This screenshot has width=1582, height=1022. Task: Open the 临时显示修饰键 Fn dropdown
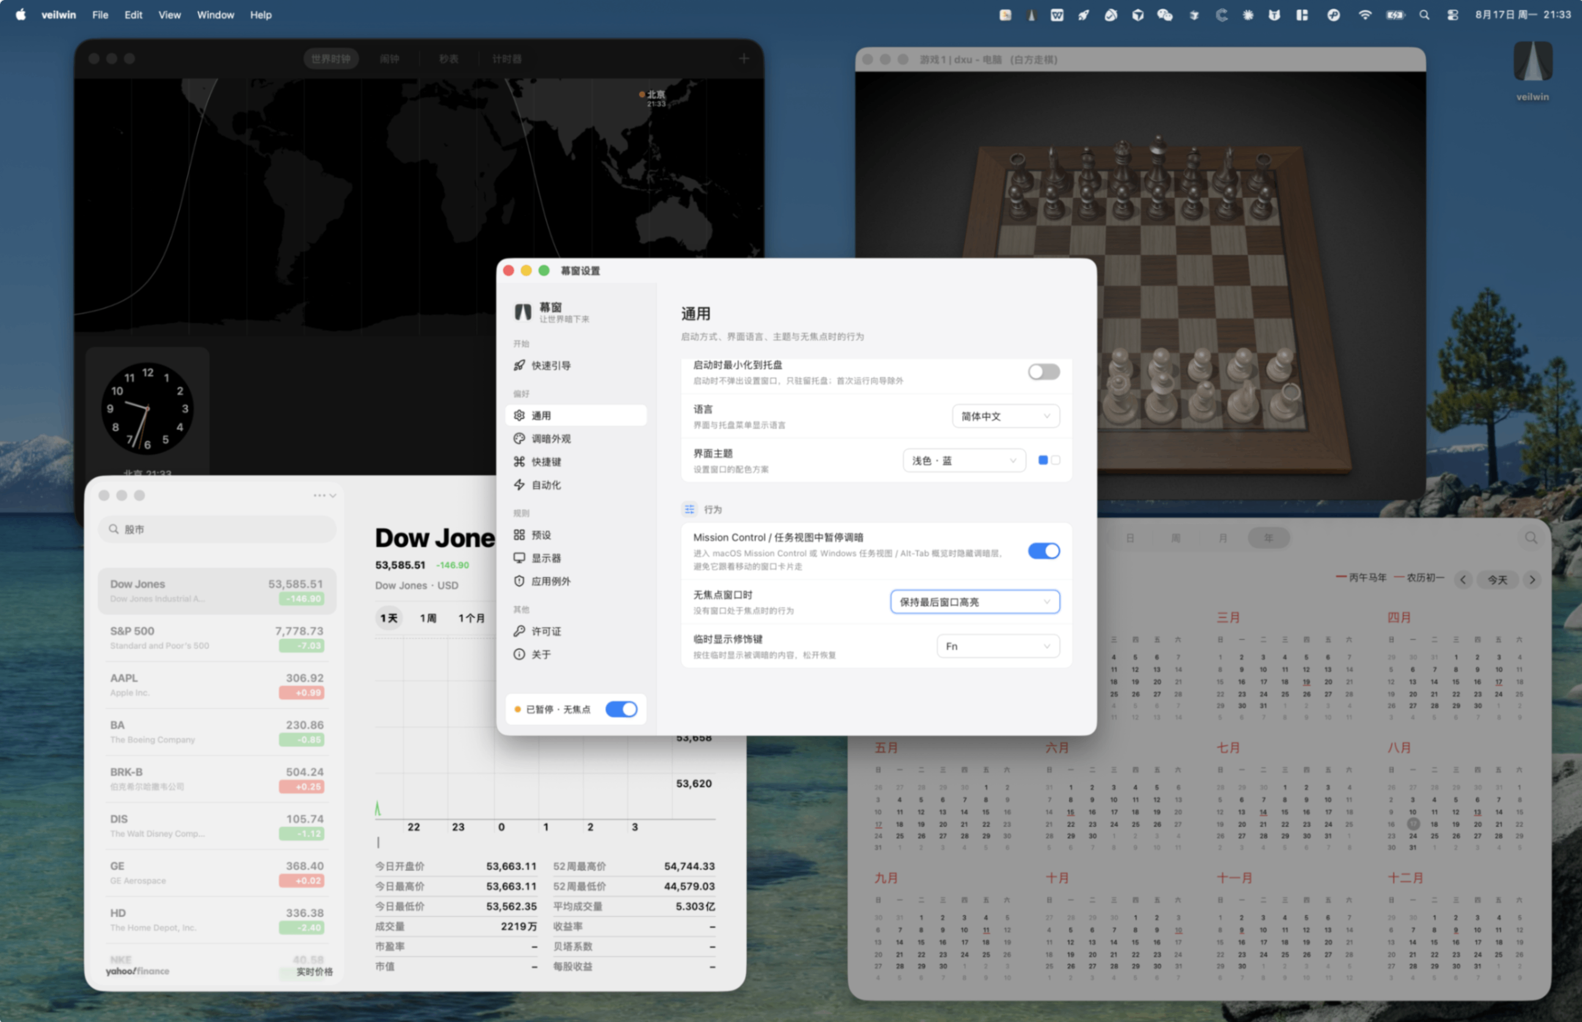click(x=998, y=646)
